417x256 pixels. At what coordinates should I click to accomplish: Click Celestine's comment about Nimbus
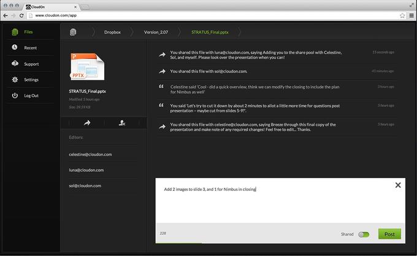point(254,90)
